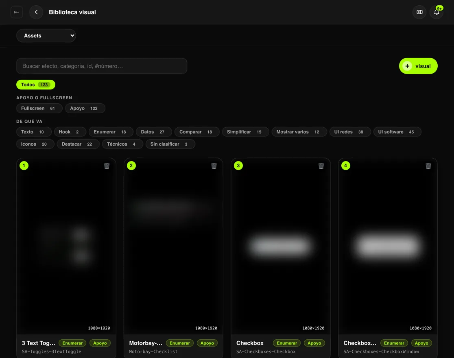454x358 pixels.
Task: Delete the SA-Checkboxes-Checkbox card
Action: (321, 166)
